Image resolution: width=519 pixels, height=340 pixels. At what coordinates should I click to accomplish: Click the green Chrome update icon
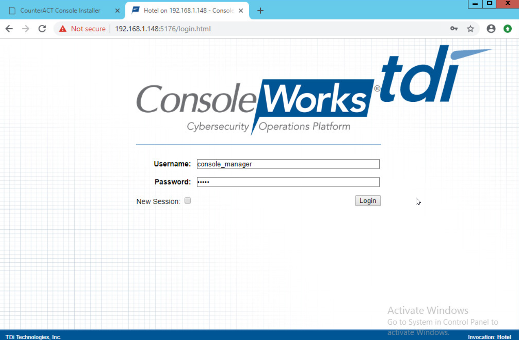click(508, 29)
